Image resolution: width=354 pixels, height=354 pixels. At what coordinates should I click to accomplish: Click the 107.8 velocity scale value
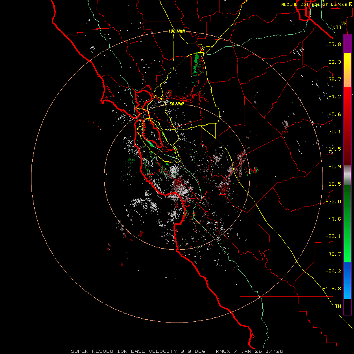(x=333, y=44)
